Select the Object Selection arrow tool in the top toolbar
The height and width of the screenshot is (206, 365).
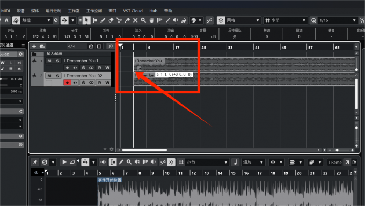click(x=86, y=20)
